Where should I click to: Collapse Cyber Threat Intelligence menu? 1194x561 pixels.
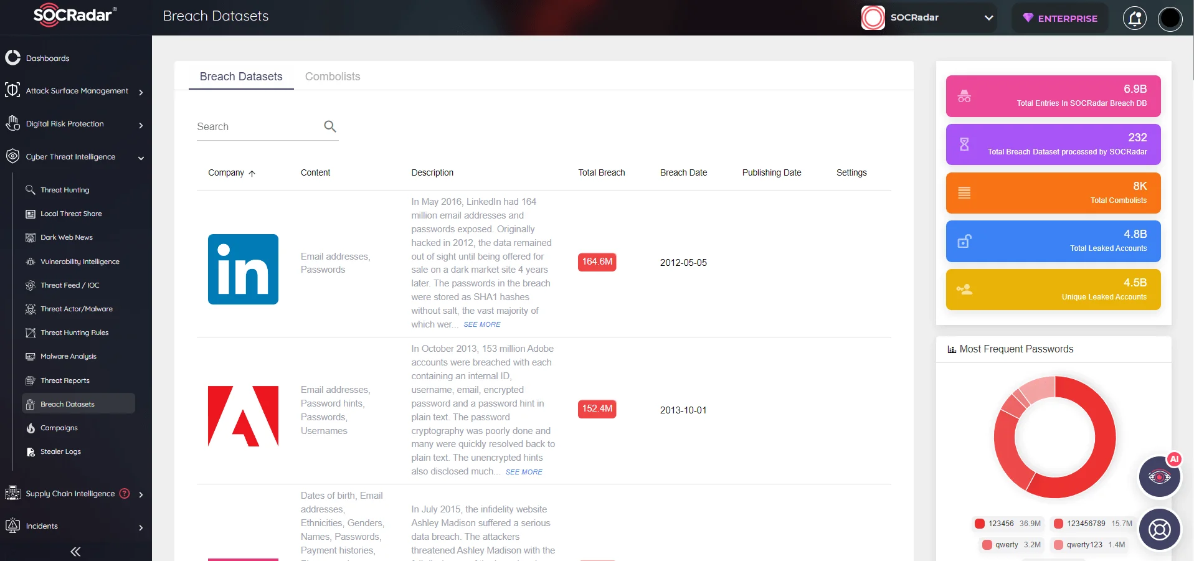click(141, 158)
